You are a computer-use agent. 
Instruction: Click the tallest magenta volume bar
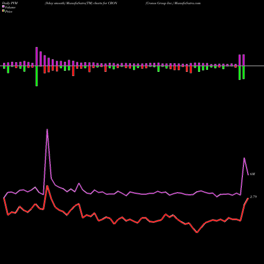36,56
